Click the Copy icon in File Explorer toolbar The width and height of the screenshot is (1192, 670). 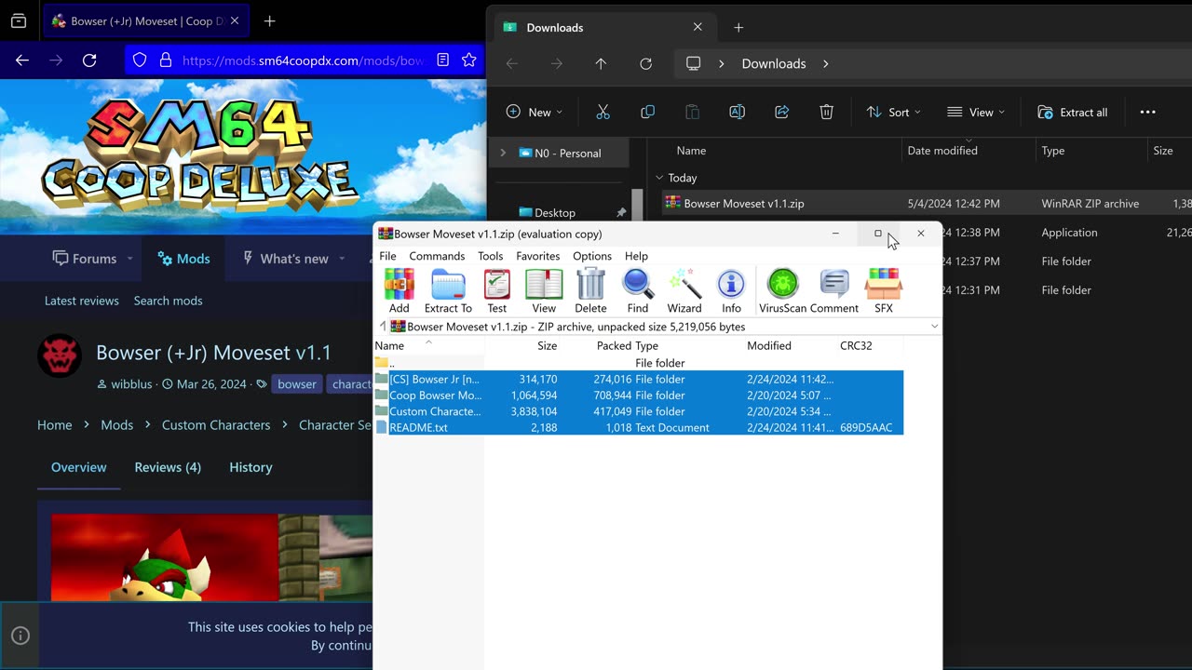point(647,112)
